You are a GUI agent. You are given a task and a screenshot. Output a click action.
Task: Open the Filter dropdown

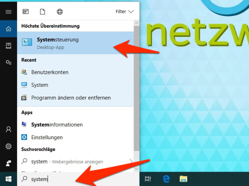(124, 11)
